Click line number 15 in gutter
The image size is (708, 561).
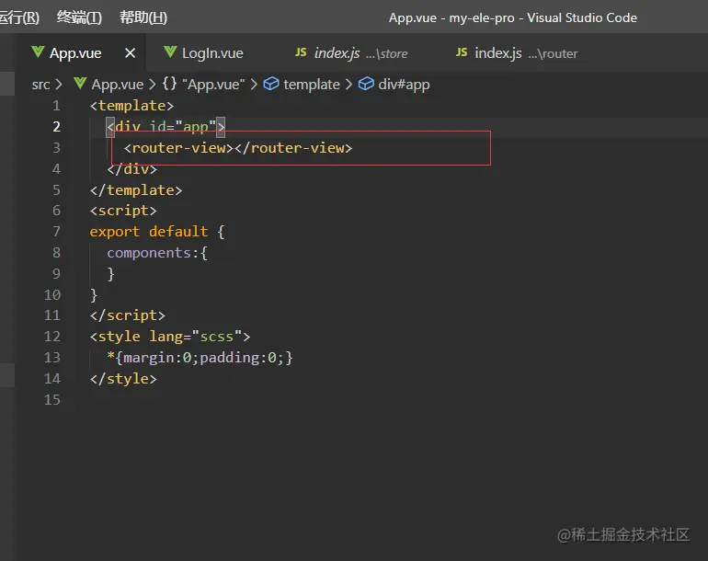52,400
